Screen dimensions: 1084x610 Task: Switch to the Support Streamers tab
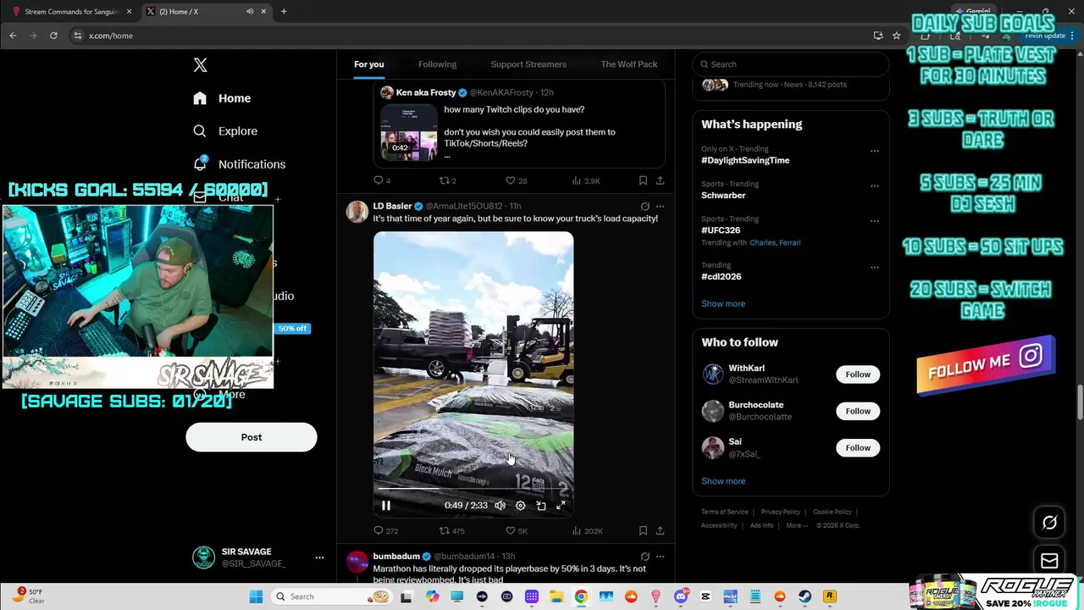coord(528,64)
